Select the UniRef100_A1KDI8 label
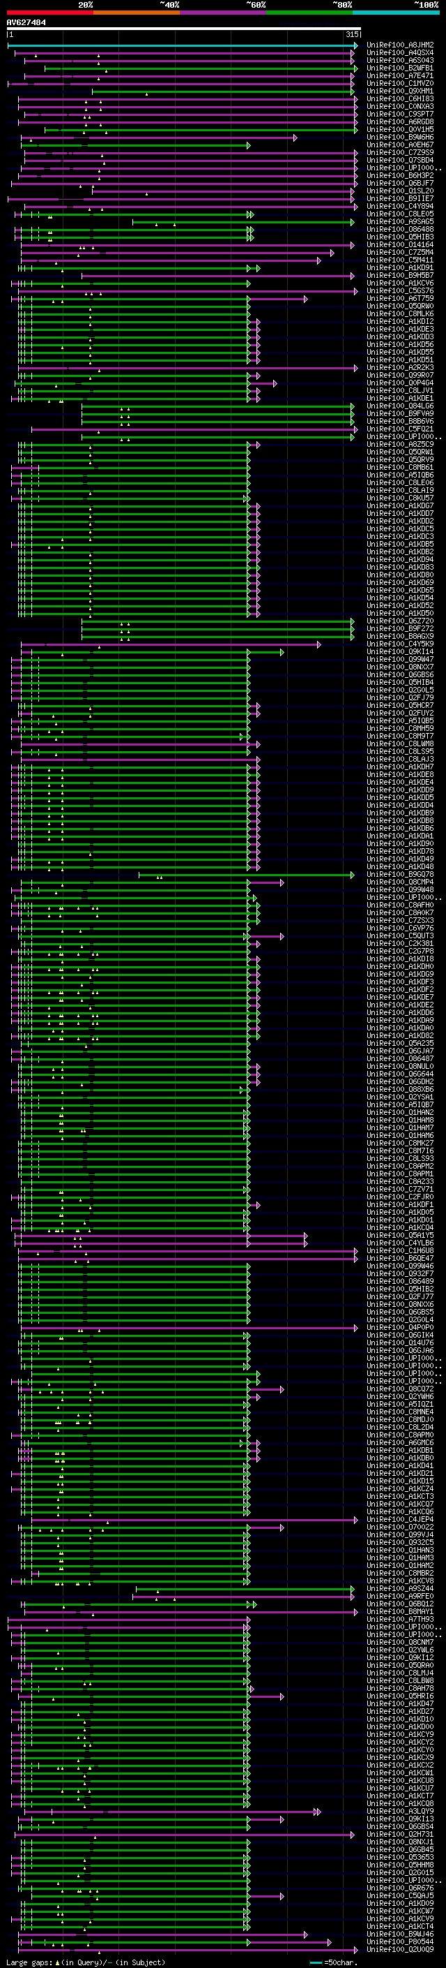The image size is (446, 1968). pyautogui.click(x=400, y=958)
